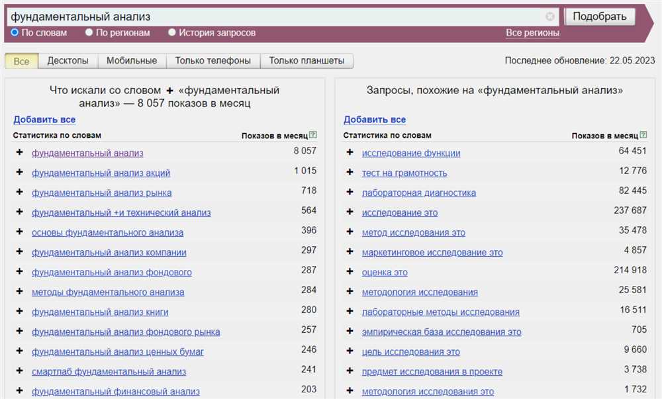The width and height of the screenshot is (662, 399).
Task: Click plus next to 'основы фундаментального анализа'
Action: point(19,232)
